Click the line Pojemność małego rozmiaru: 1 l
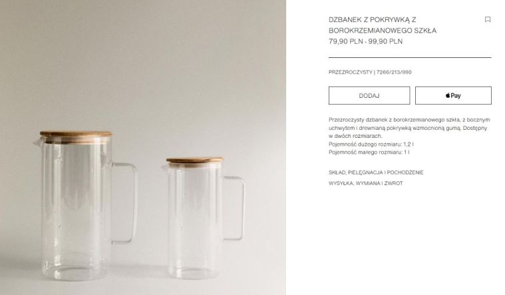The image size is (505, 295). click(x=369, y=152)
